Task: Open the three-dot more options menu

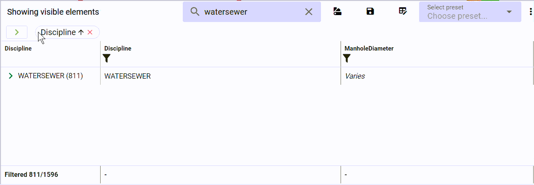Action: 530,12
